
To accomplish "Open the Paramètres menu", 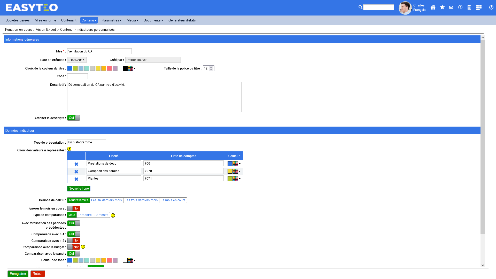I will pyautogui.click(x=111, y=20).
